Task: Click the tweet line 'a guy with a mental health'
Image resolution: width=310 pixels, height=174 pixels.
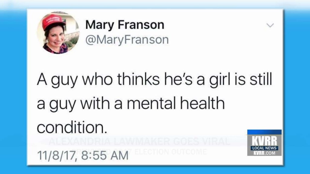Action: [131, 104]
